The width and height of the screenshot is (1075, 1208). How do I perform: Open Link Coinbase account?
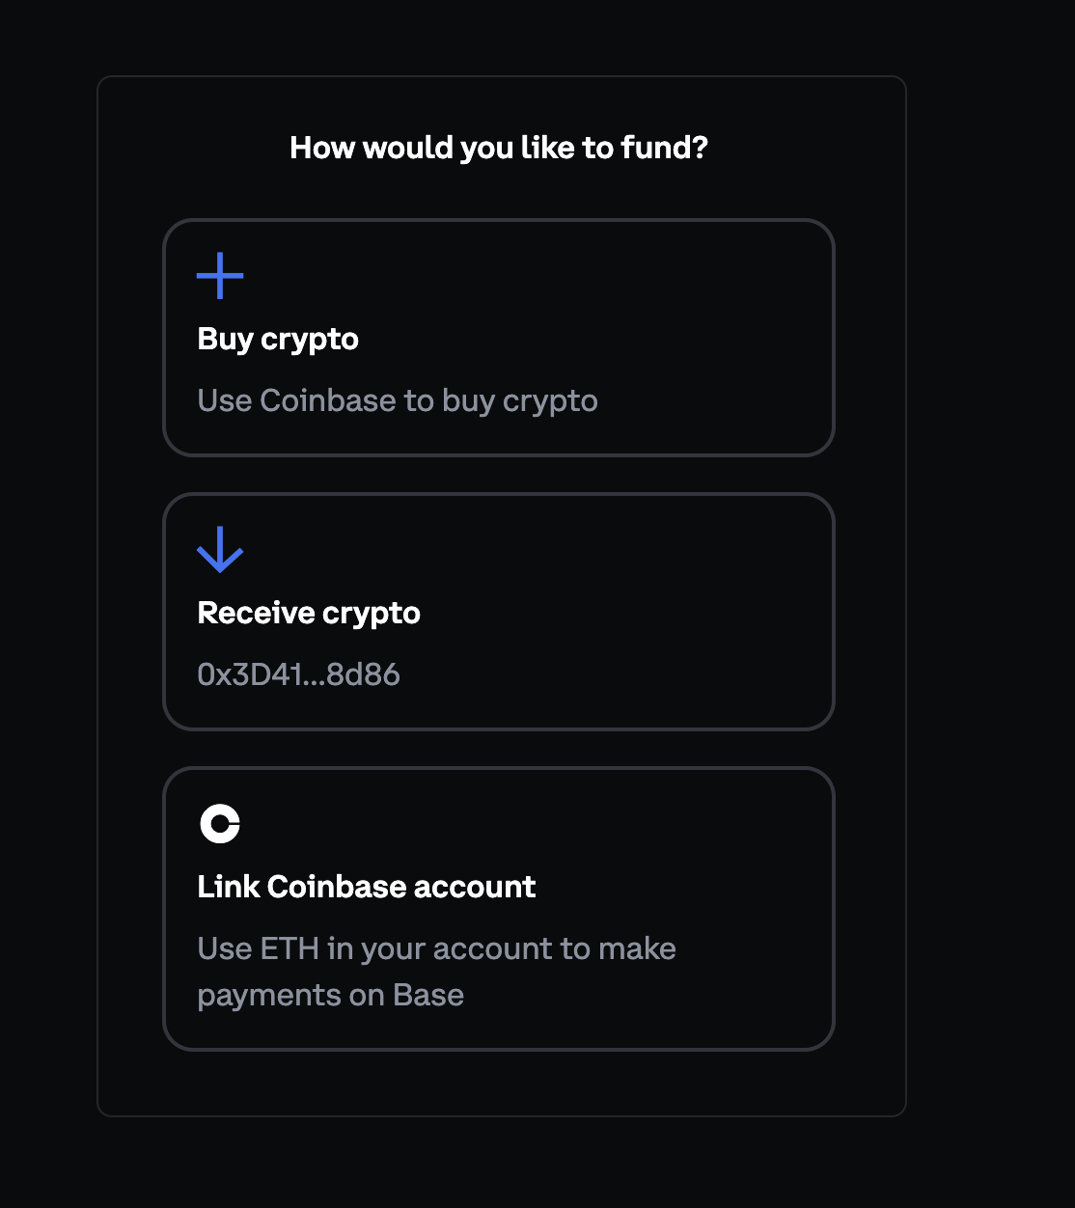tap(499, 907)
